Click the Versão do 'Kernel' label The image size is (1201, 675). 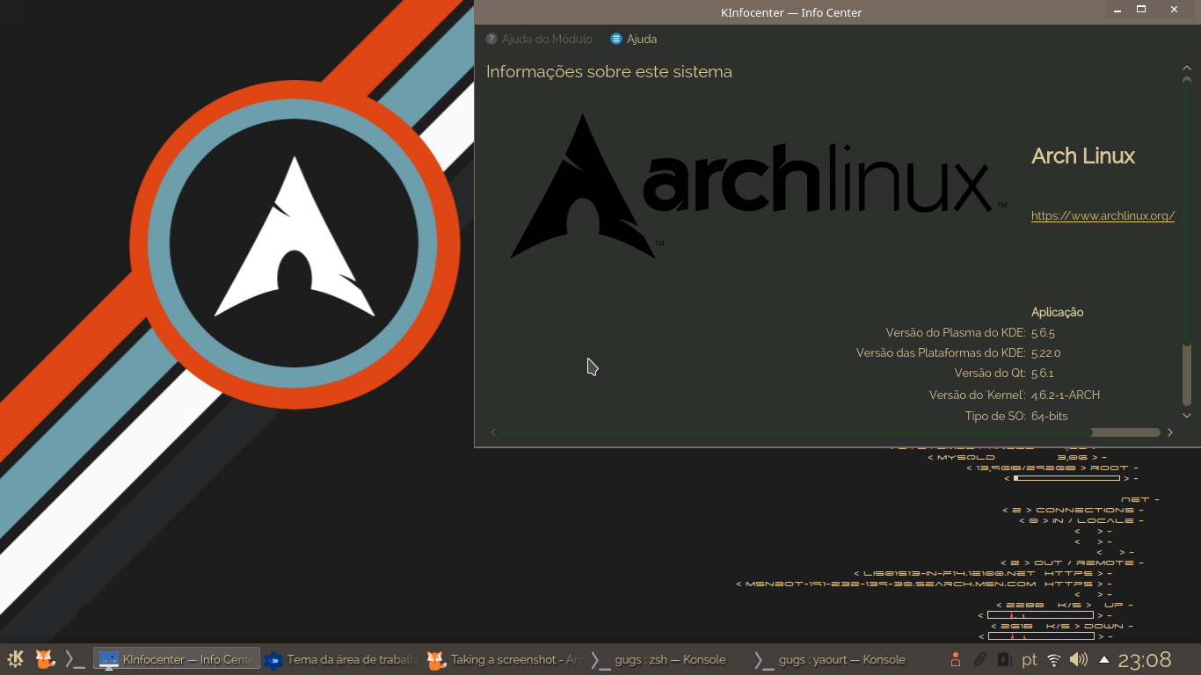(x=977, y=396)
